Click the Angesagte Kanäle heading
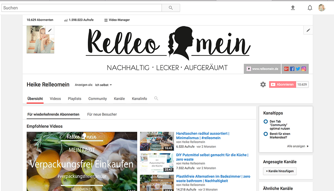 tap(280, 162)
